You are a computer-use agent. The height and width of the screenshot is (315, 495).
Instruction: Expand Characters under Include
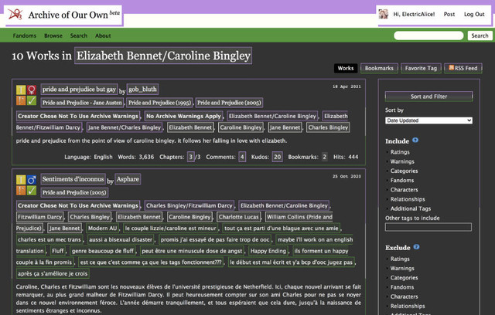tap(404, 190)
